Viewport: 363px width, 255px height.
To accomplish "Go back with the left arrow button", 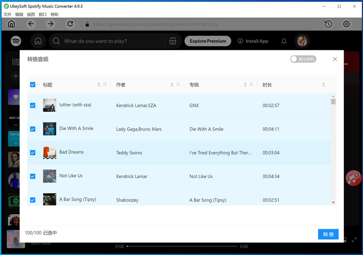I will (x=31, y=24).
